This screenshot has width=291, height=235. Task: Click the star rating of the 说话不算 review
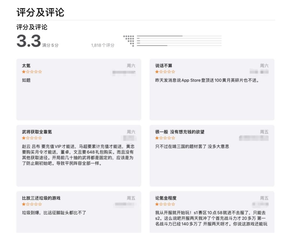pos(165,72)
